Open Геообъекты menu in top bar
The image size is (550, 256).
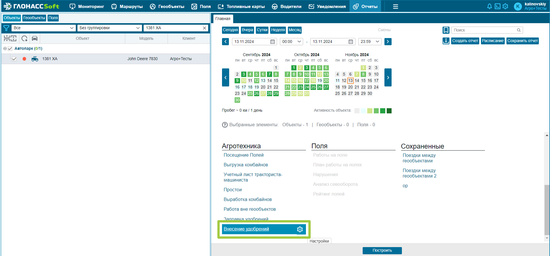click(167, 6)
